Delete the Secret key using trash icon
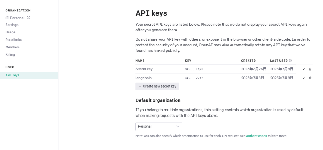 [x=310, y=69]
